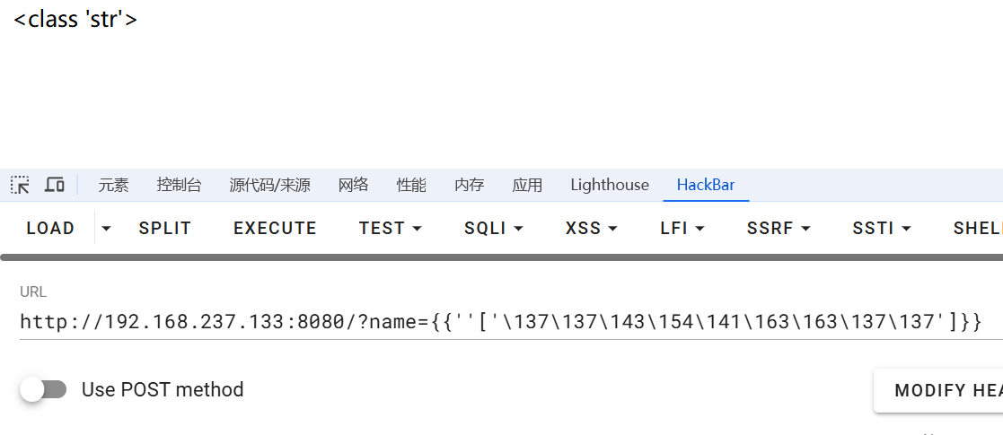The height and width of the screenshot is (435, 1003).
Task: Click the inspect element picker icon
Action: pyautogui.click(x=20, y=185)
